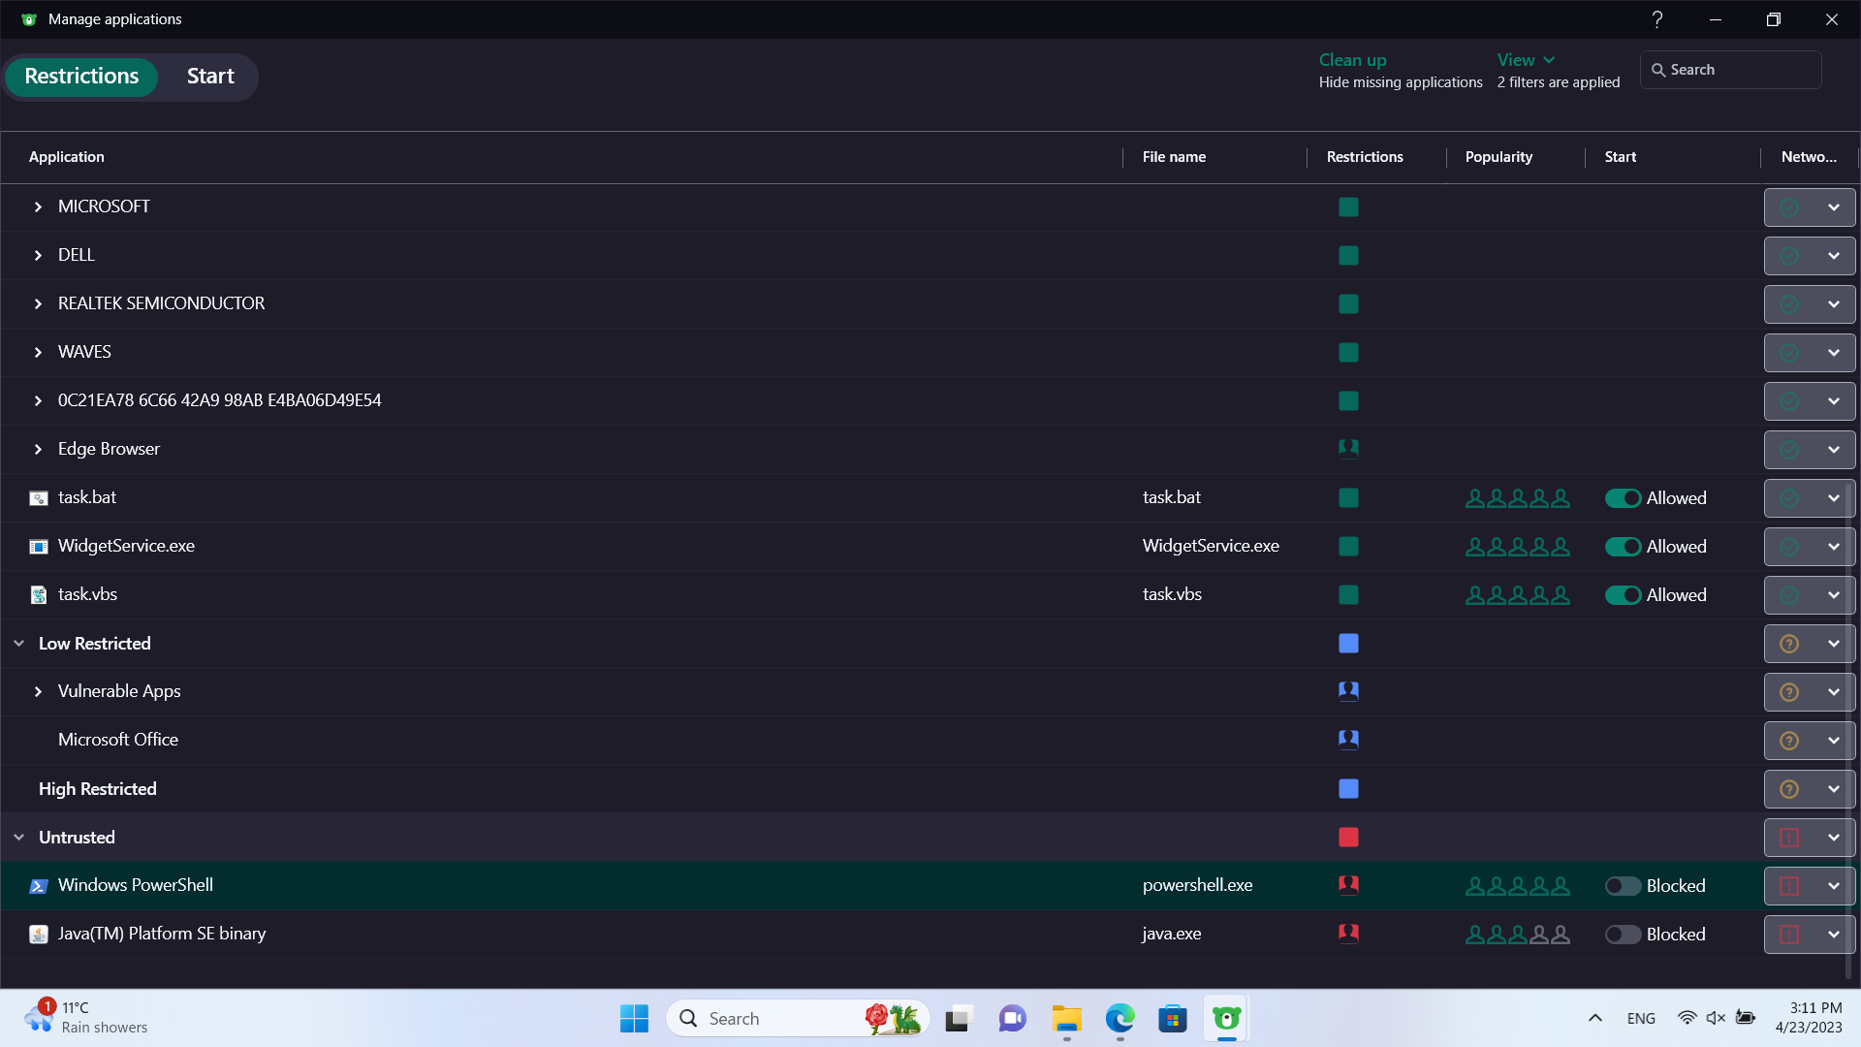1861x1047 pixels.
Task: Select the Restrictions tab
Action: [81, 77]
